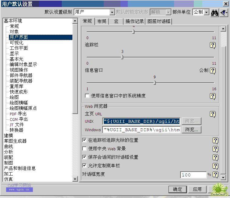Switch to the 图层对话框 tab

click(159, 21)
